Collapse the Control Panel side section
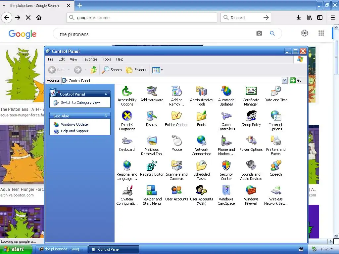Viewport: 339px width, 254px height. [106, 94]
